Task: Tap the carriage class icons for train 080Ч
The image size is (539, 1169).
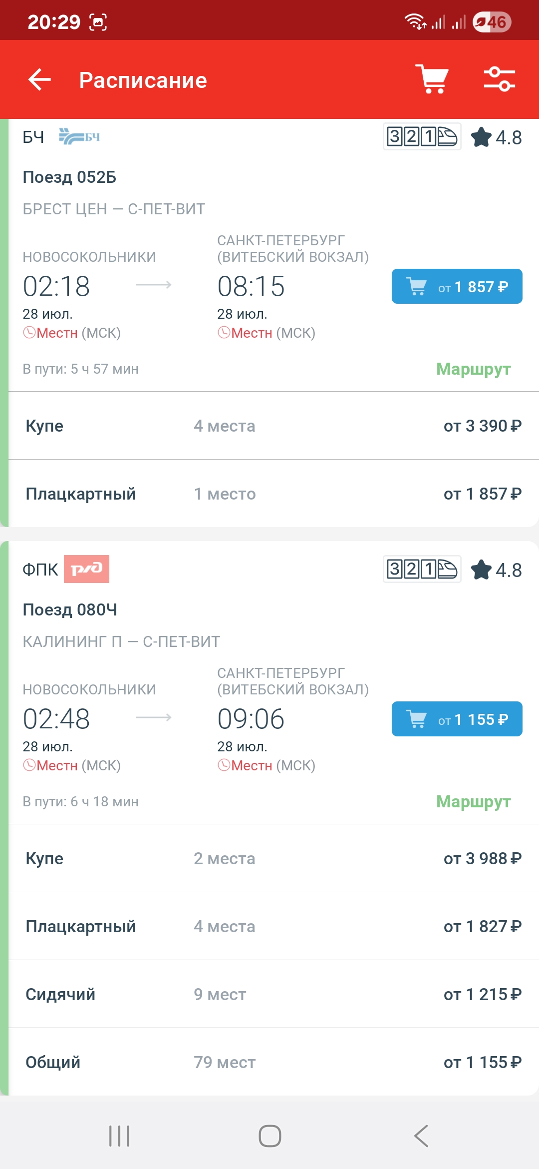Action: [422, 569]
